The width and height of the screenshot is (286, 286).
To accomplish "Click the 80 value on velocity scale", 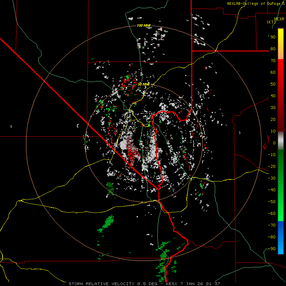I will [x=273, y=49].
